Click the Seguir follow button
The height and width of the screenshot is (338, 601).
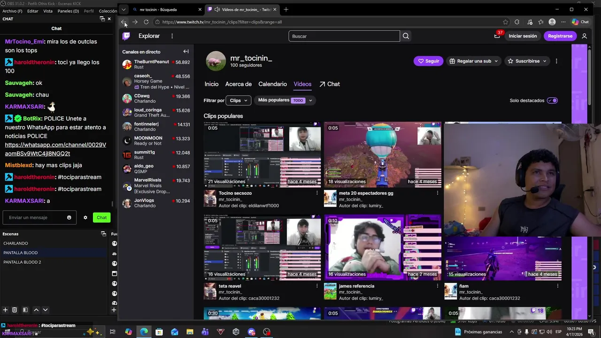point(428,61)
